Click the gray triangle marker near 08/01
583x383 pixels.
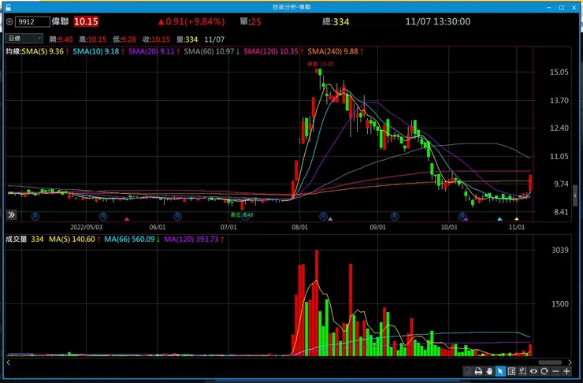(x=330, y=219)
